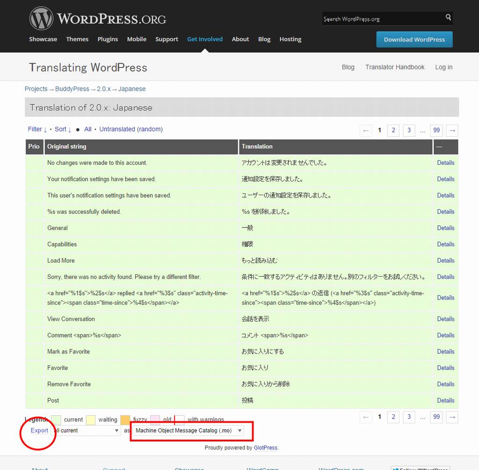Go to page 3 in bottom pagination
The image size is (479, 470).
click(x=409, y=417)
